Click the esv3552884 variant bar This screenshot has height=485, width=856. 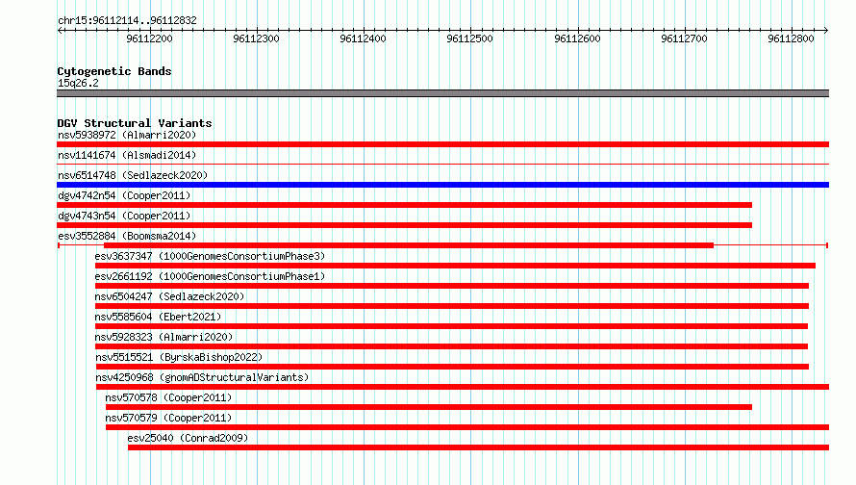coord(442,245)
